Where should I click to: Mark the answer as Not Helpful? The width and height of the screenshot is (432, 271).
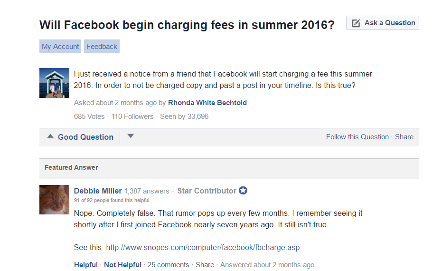coord(122,265)
